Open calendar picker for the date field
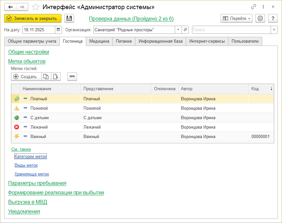This screenshot has height=223, width=282. [x=58, y=30]
